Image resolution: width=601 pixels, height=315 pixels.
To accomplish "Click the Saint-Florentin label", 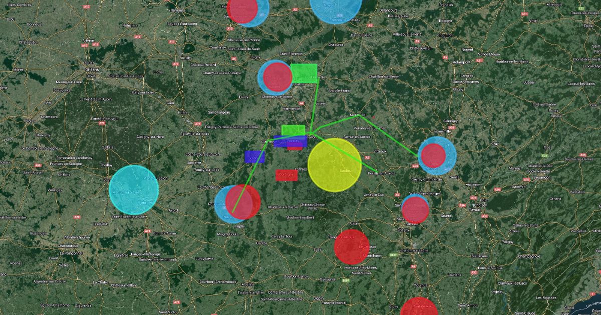I will [x=291, y=53].
